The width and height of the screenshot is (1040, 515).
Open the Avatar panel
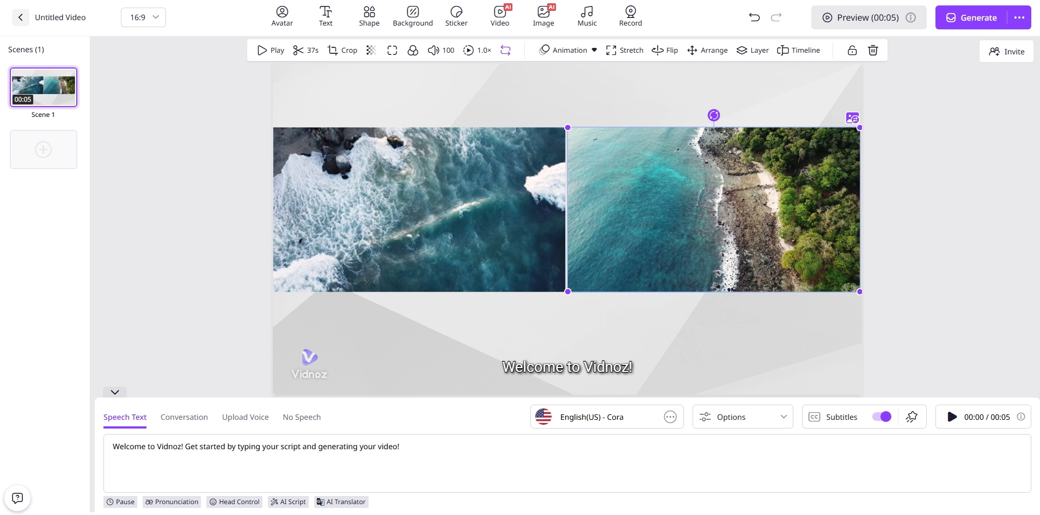click(x=282, y=16)
